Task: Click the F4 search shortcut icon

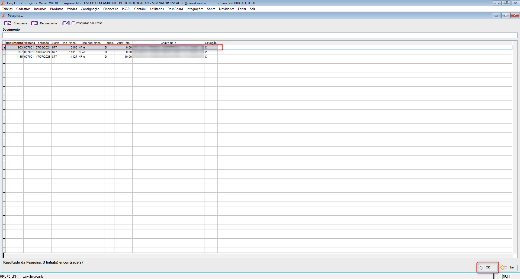Action: click(66, 23)
